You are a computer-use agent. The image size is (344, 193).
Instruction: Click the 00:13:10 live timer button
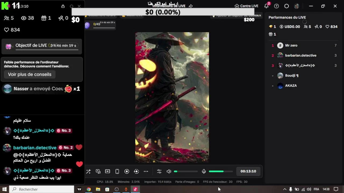click(x=248, y=171)
